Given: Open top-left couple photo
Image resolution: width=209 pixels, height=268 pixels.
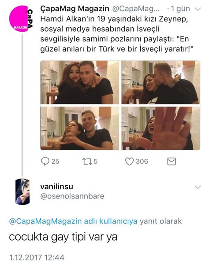Looking at the screenshot, I should coord(80,82).
